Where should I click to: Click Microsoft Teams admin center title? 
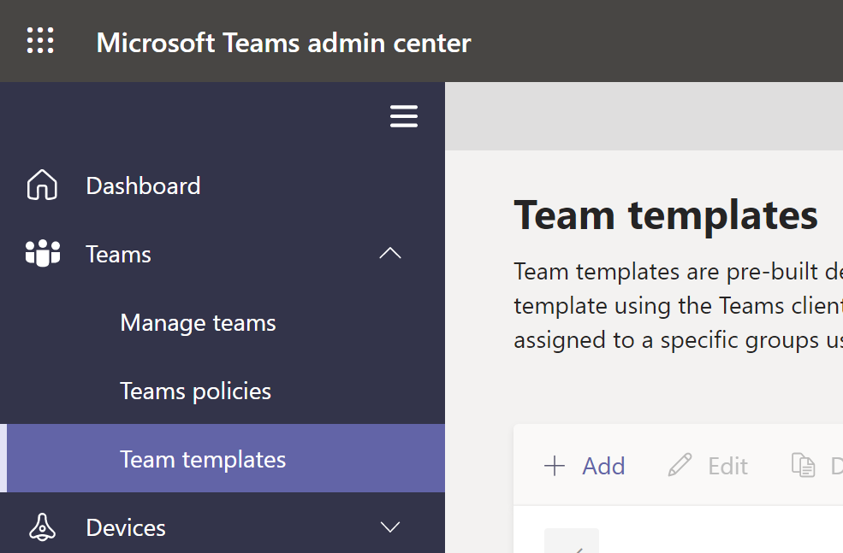click(283, 43)
